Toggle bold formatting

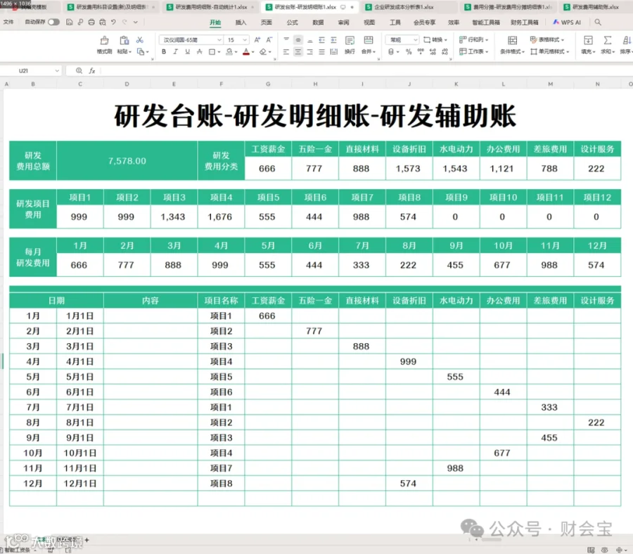163,51
